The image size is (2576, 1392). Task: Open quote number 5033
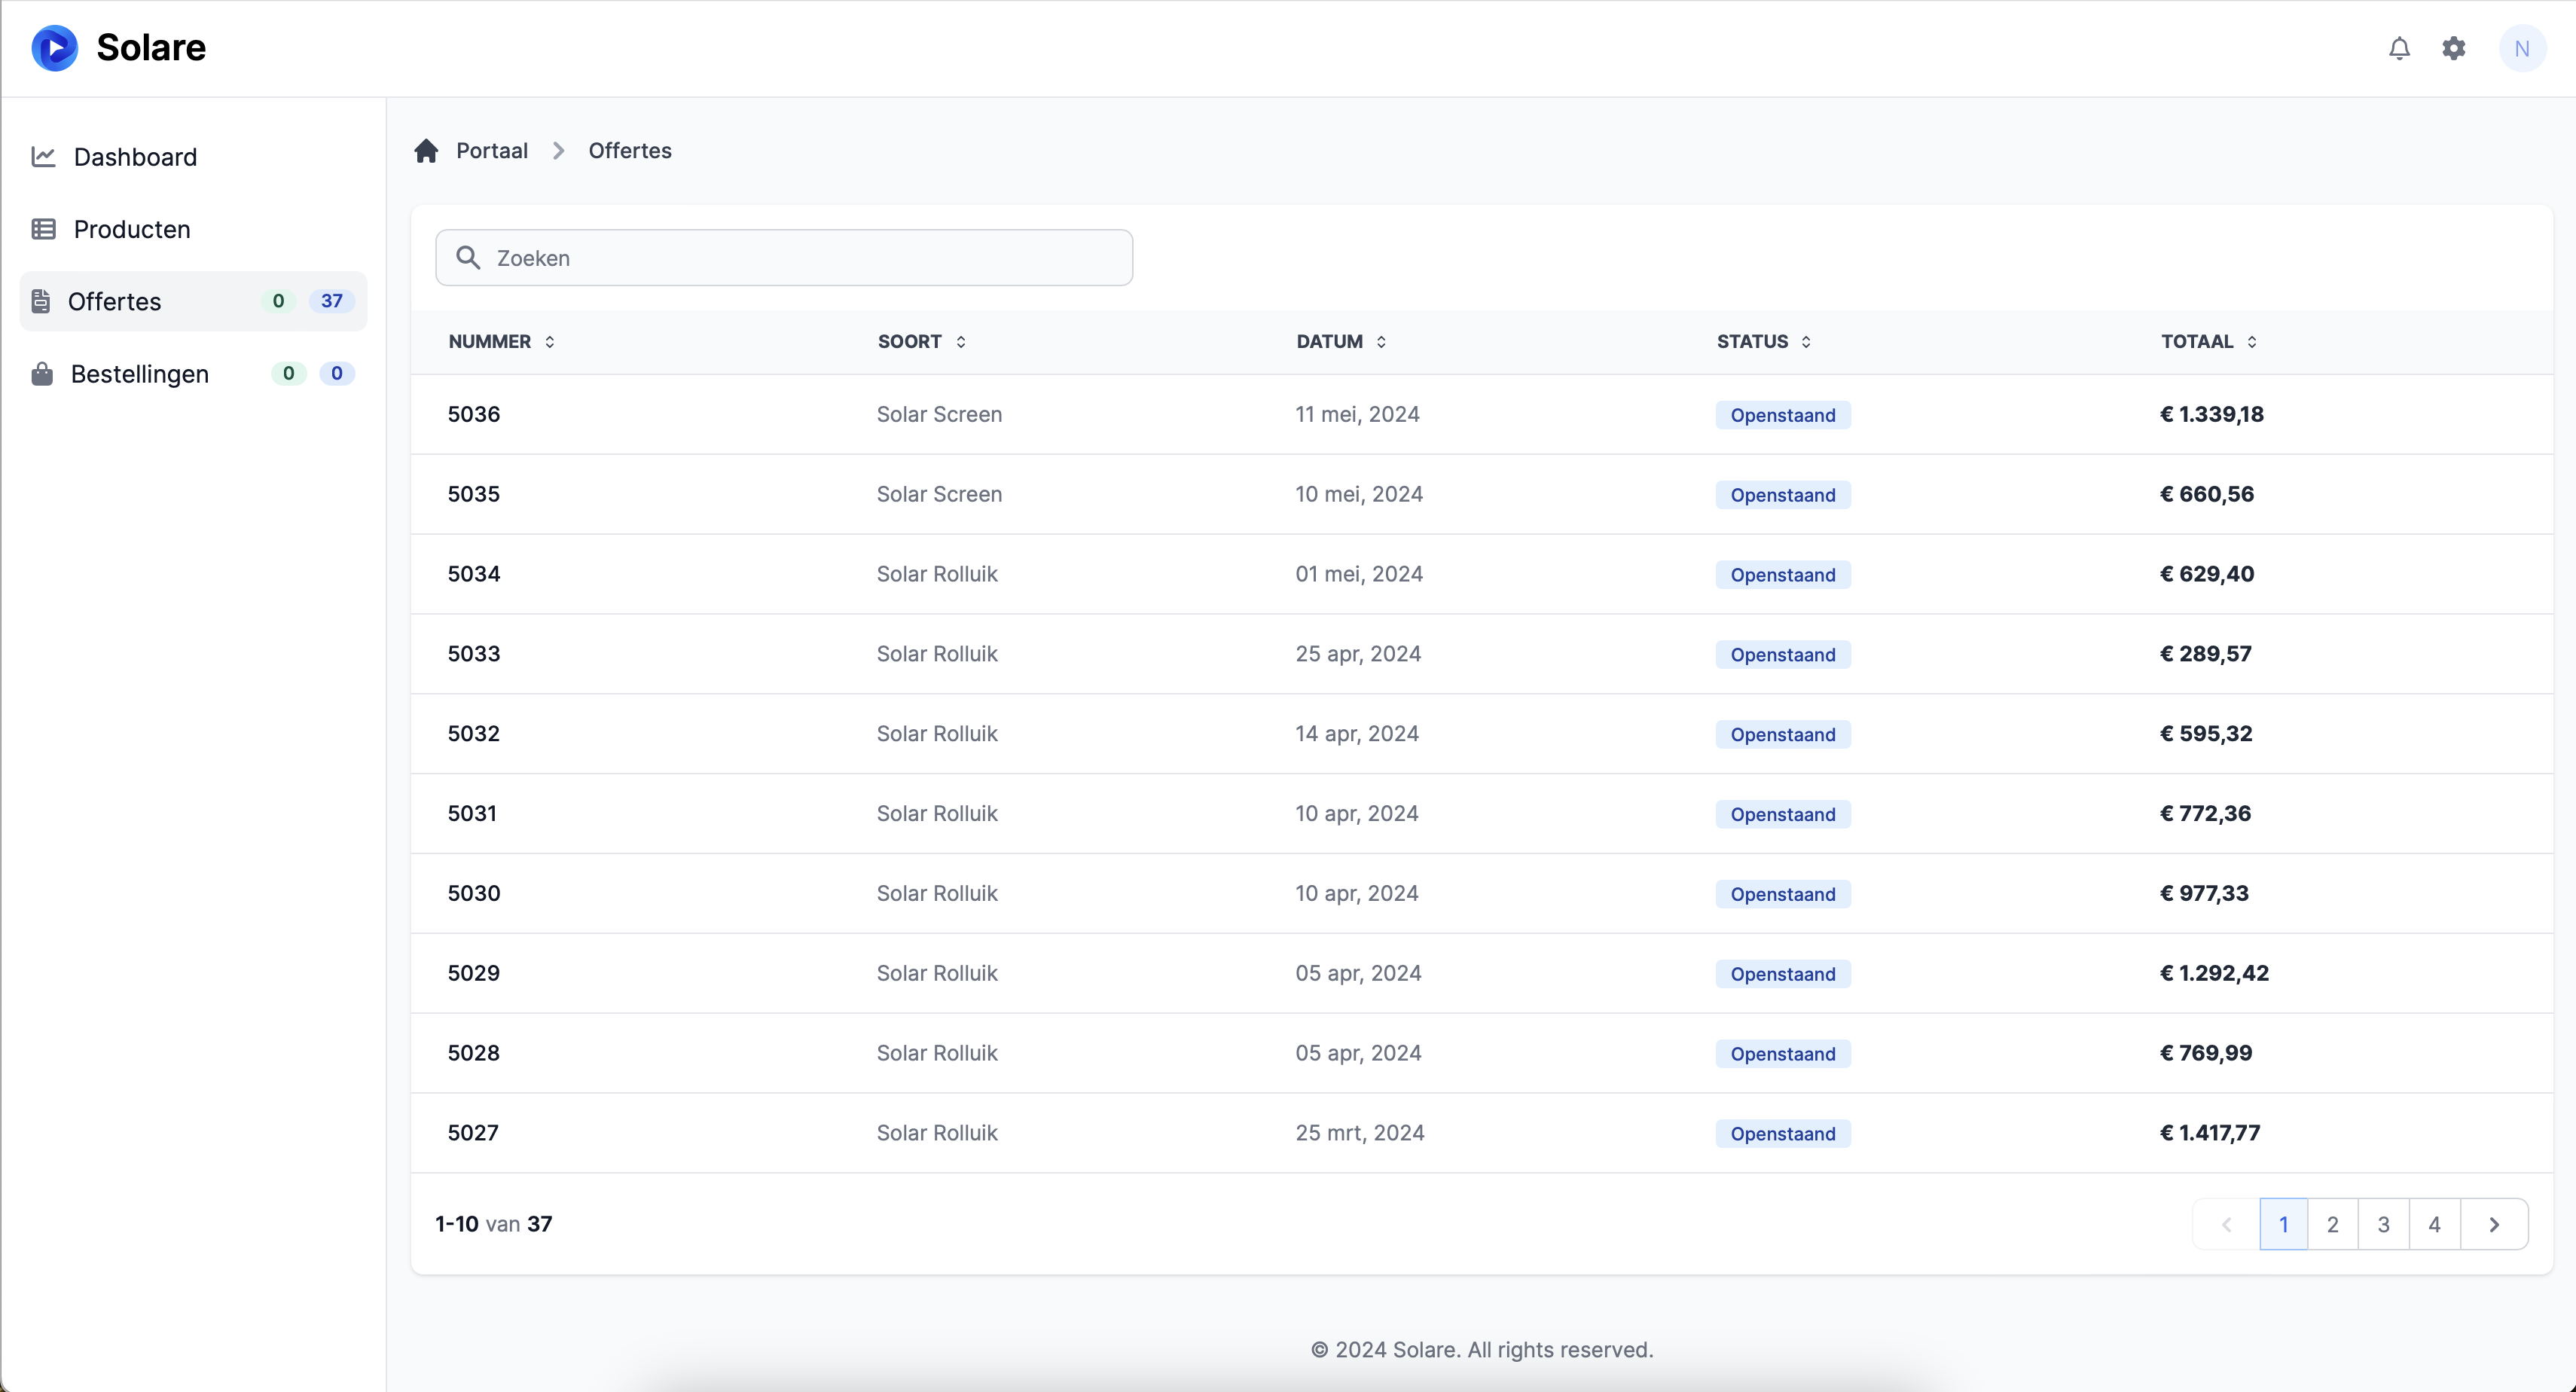point(474,654)
